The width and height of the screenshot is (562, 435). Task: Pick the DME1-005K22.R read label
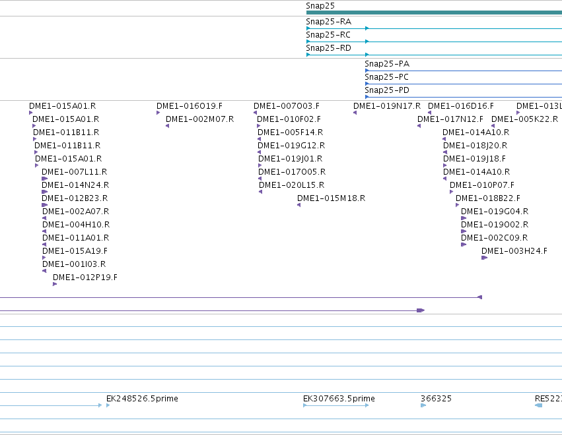pos(525,119)
